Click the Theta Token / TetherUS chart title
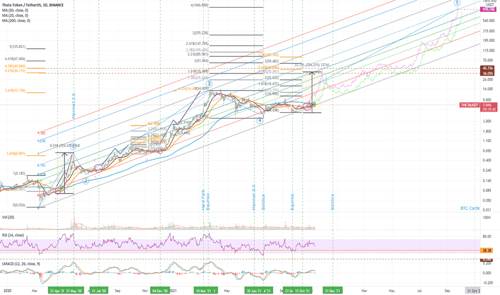The image size is (500, 295). tap(33, 5)
